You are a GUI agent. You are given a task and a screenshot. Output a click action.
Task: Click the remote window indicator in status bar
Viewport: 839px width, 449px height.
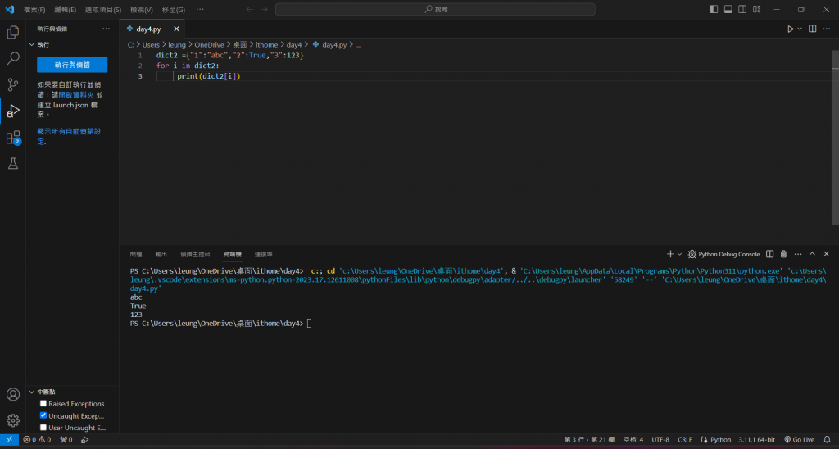9,439
